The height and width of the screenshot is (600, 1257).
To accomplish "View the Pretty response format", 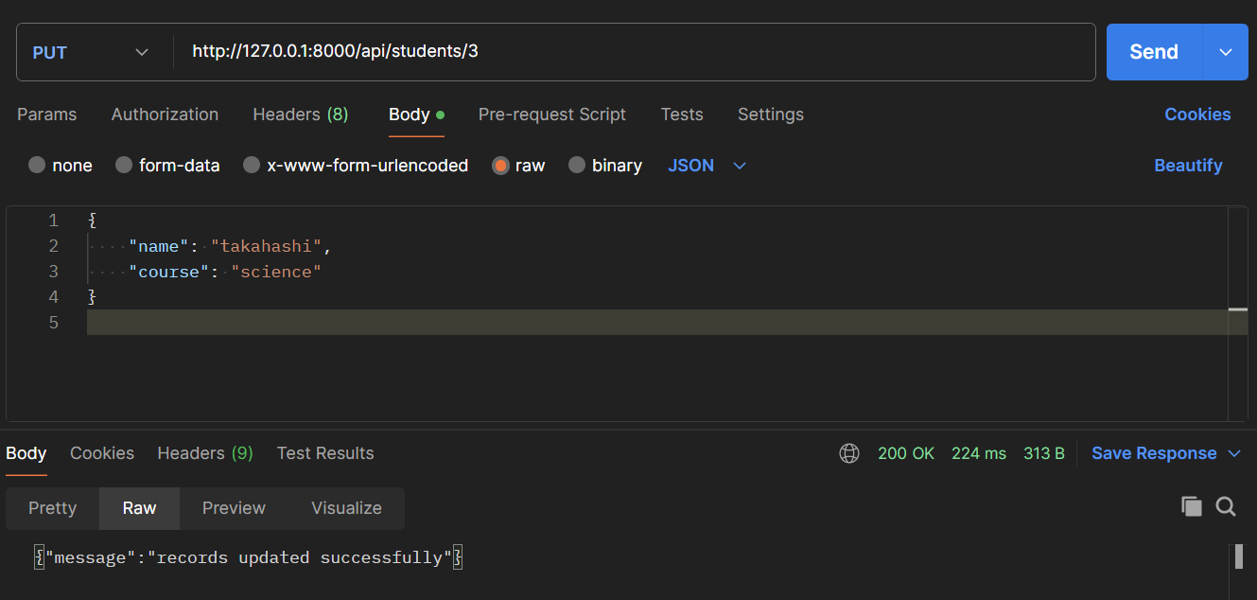I will pos(52,508).
